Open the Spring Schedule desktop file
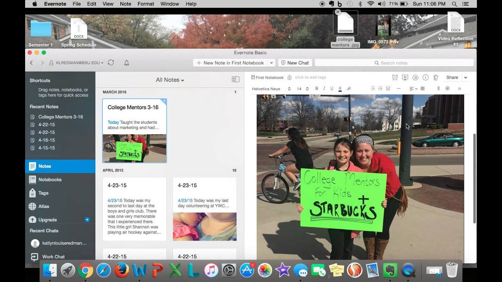Screen dimensions: 502x282 (x=78, y=33)
